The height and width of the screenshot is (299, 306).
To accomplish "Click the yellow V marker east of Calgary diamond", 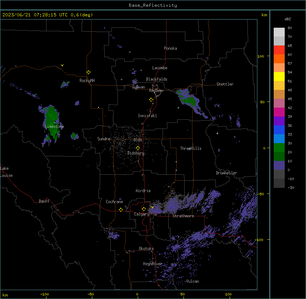I will click(x=152, y=207).
